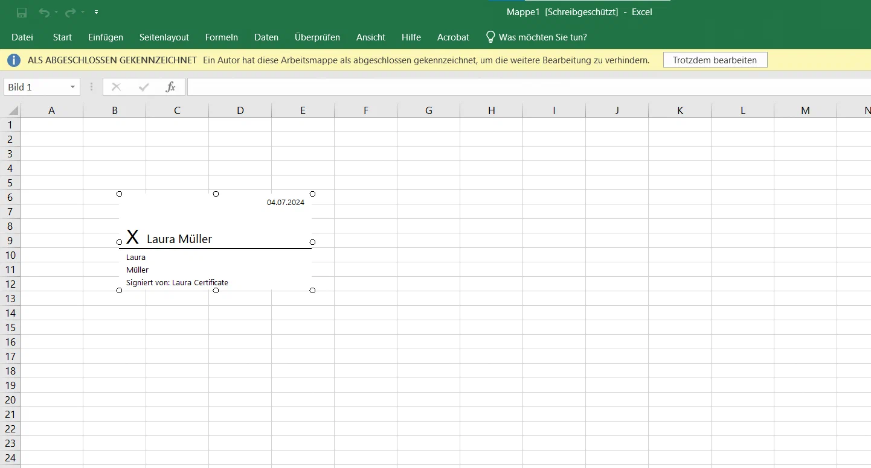Open the Überprüfen ribbon tab
Image resolution: width=871 pixels, height=468 pixels.
(317, 37)
